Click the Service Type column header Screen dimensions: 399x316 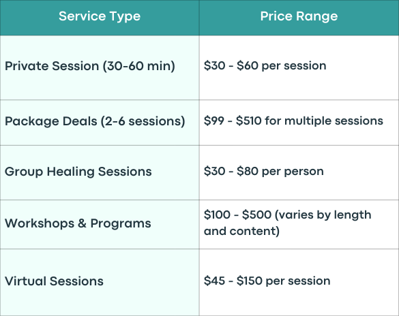pyautogui.click(x=100, y=18)
